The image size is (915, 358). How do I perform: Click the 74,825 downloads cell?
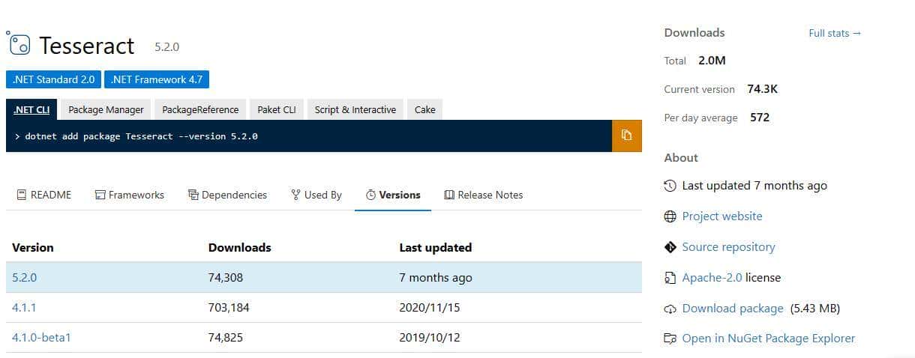[226, 338]
